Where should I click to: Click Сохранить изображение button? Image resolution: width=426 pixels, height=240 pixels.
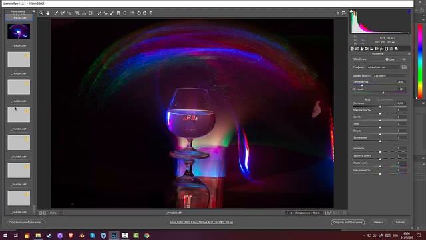[x=26, y=222]
